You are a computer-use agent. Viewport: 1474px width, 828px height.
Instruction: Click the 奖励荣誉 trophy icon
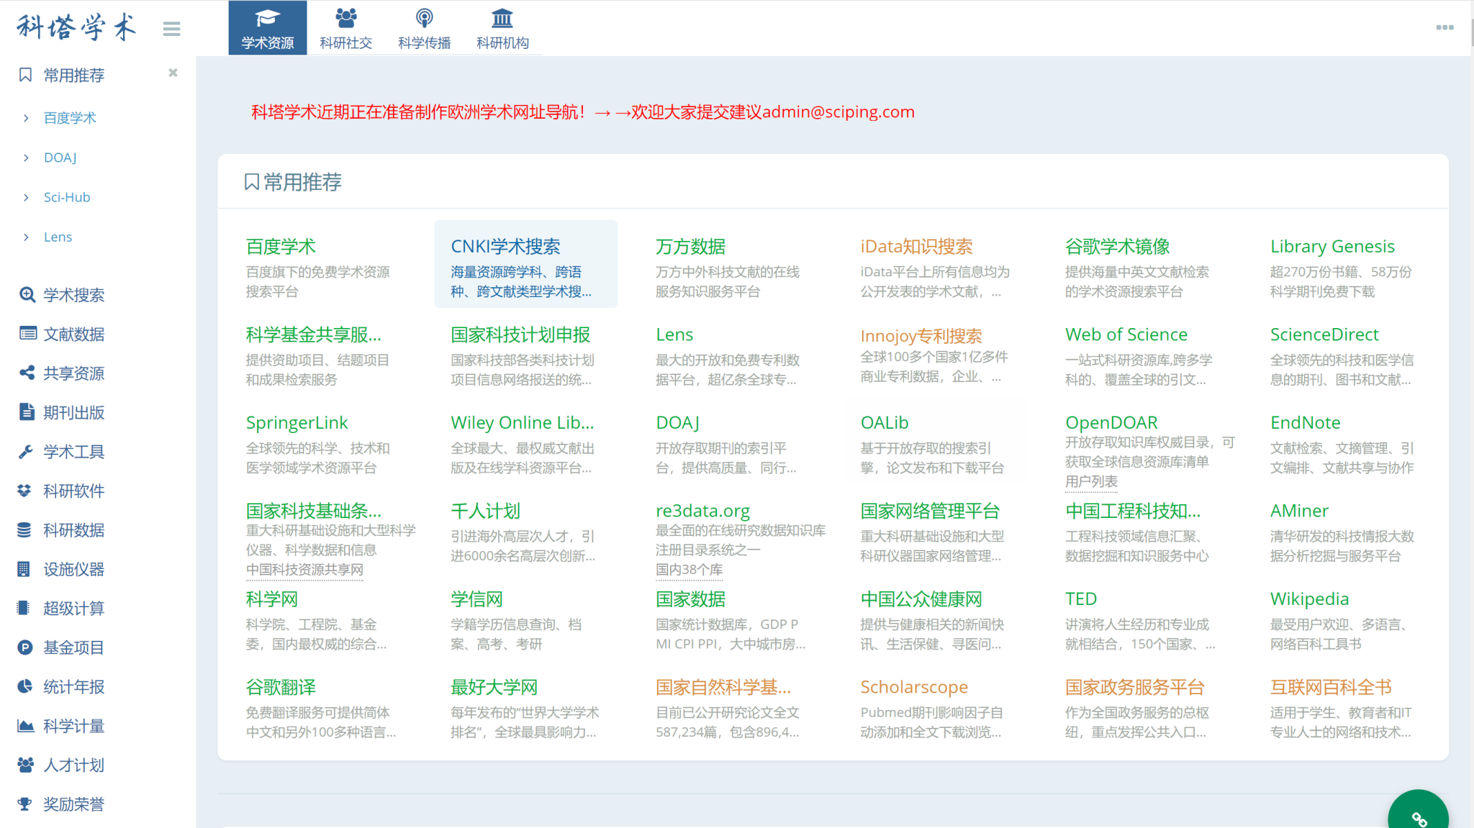25,804
